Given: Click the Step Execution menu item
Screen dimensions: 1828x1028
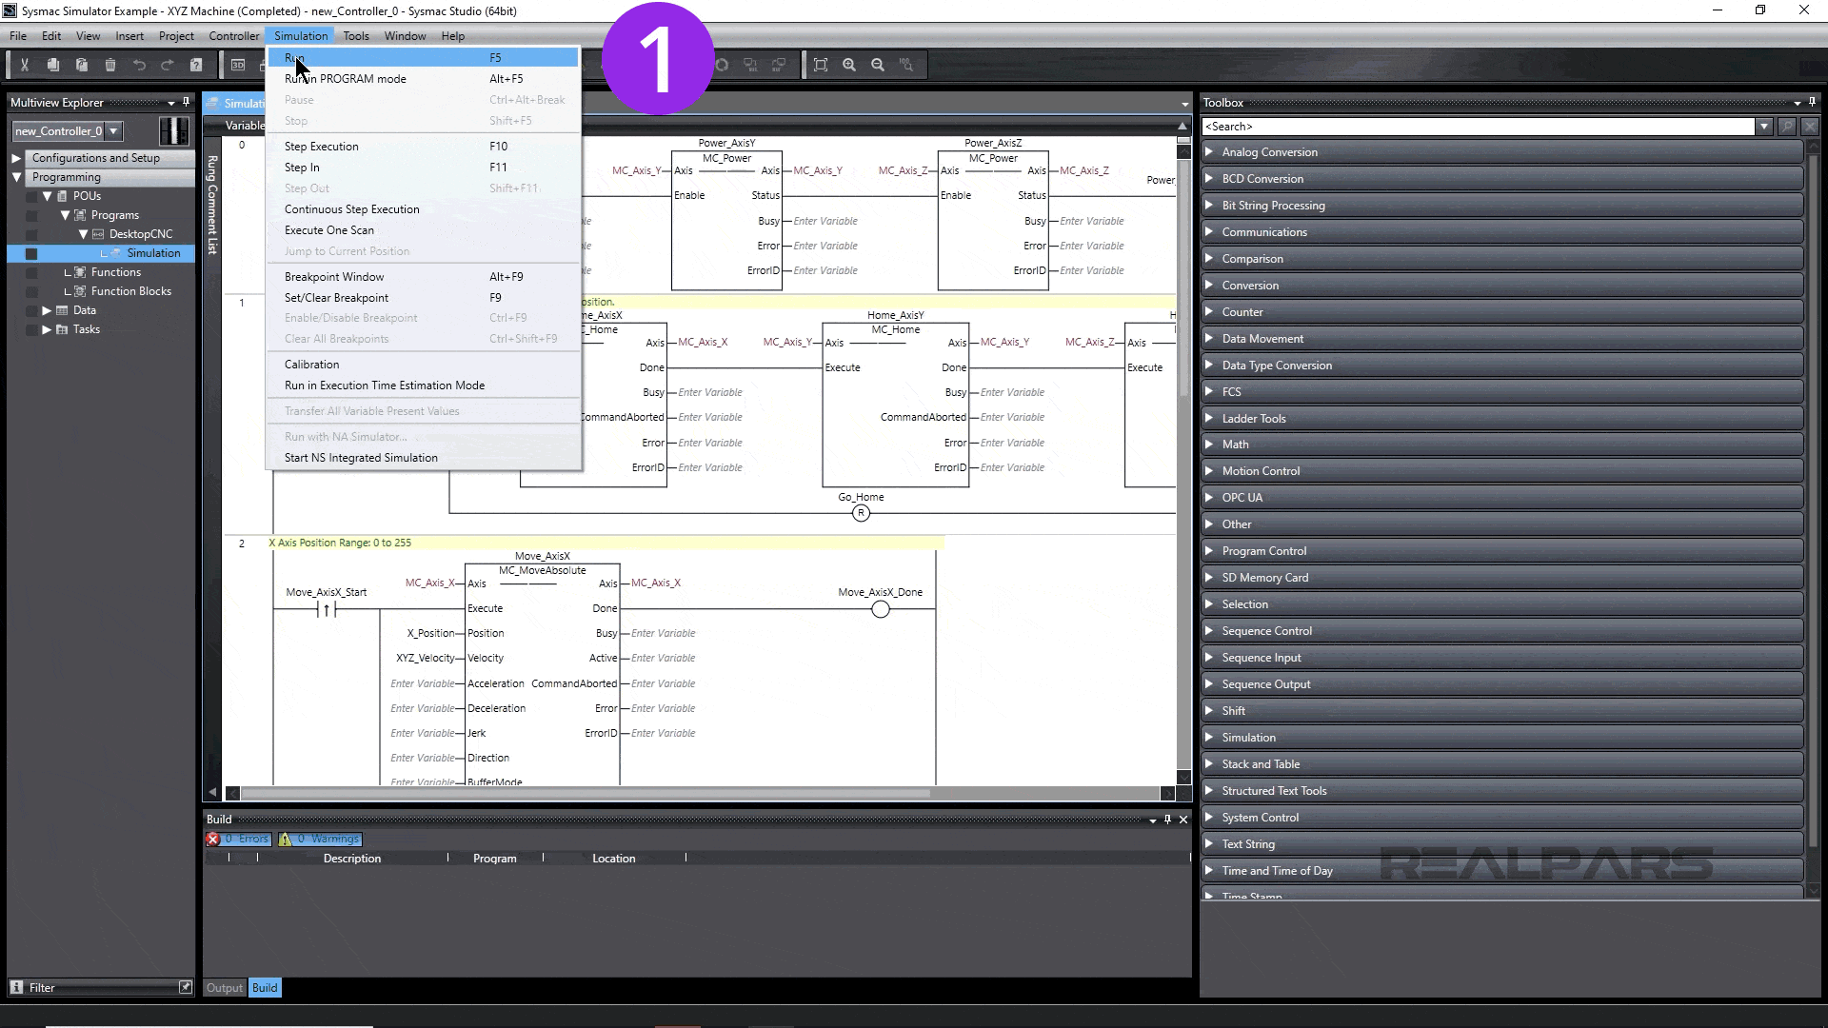Looking at the screenshot, I should point(322,146).
